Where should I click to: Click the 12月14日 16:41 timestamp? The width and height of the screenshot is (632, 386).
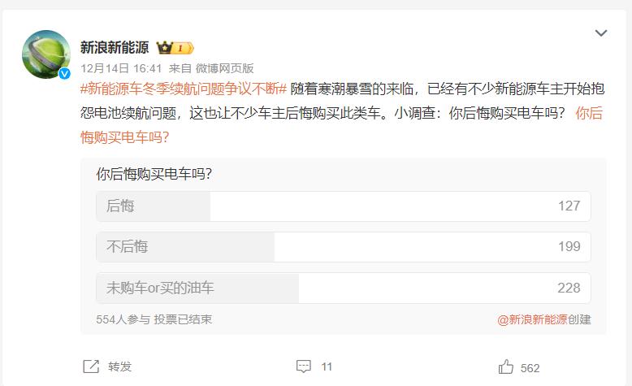pyautogui.click(x=120, y=68)
